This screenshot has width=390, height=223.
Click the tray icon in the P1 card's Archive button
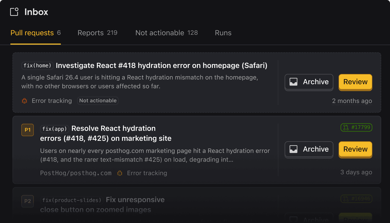pyautogui.click(x=294, y=149)
